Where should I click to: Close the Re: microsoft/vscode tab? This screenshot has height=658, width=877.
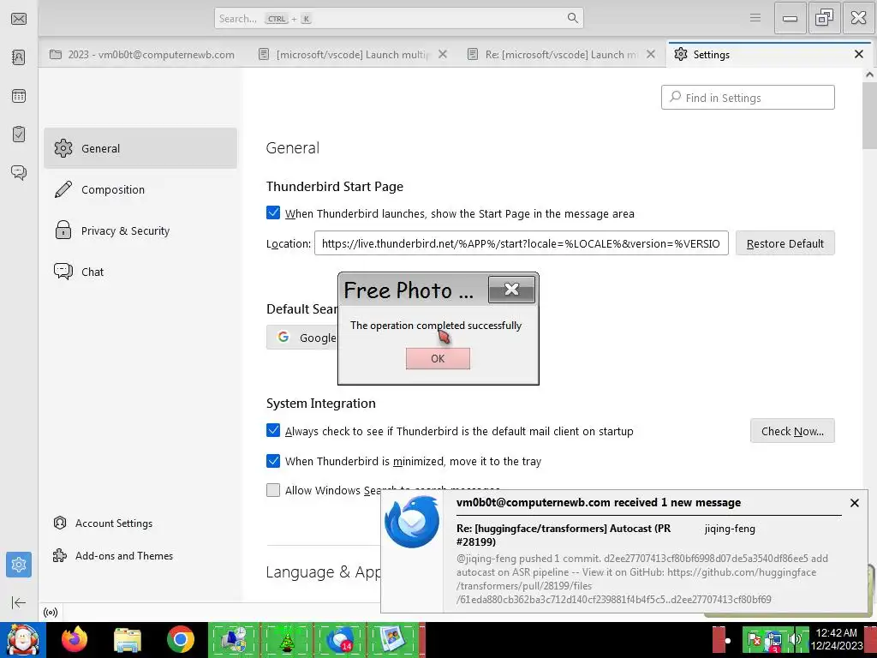click(651, 54)
